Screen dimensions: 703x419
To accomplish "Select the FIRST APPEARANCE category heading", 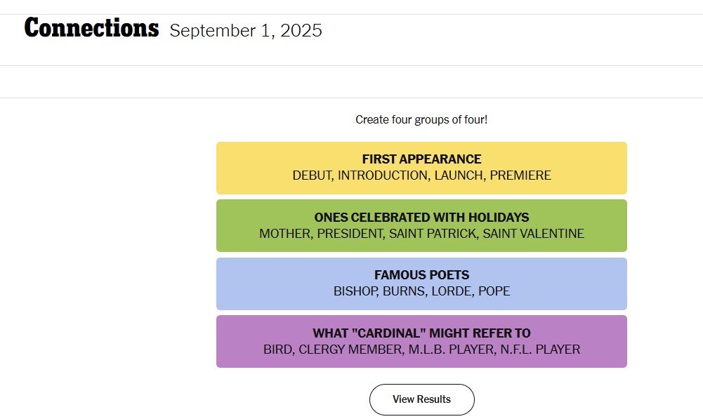I will [x=421, y=159].
